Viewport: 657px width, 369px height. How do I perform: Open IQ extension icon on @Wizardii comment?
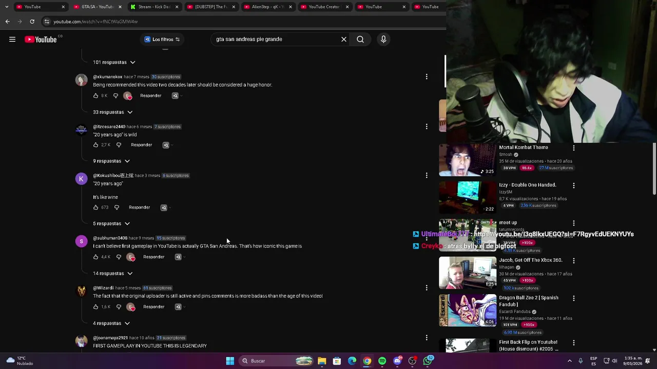(178, 307)
